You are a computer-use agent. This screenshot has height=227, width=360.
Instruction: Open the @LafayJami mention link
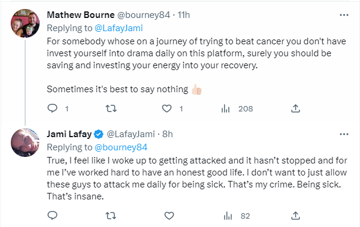[x=119, y=28]
